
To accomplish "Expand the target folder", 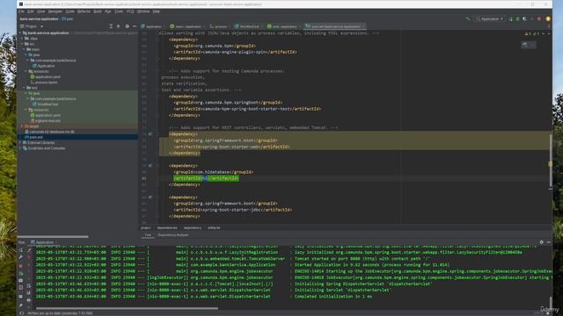I will (x=22, y=126).
